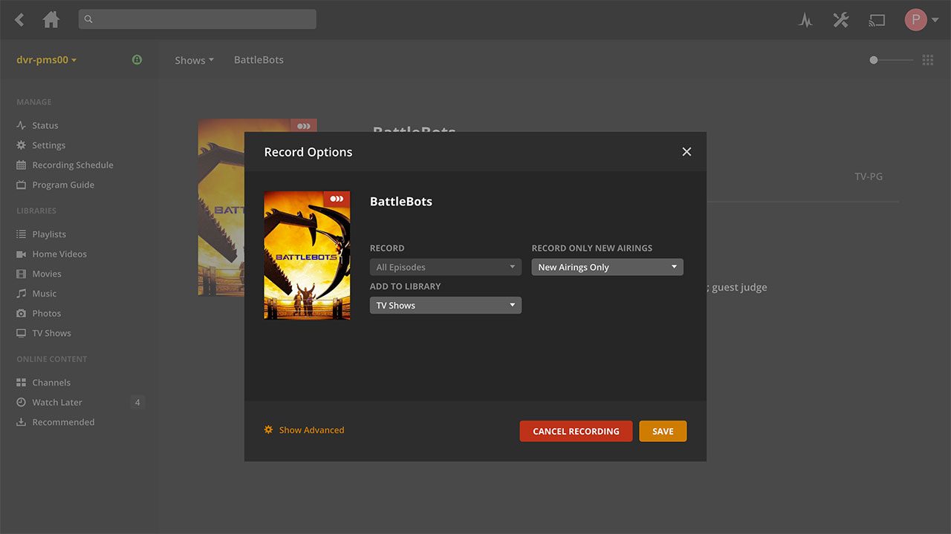Image resolution: width=951 pixels, height=534 pixels.
Task: Open Music library
Action: (x=45, y=294)
